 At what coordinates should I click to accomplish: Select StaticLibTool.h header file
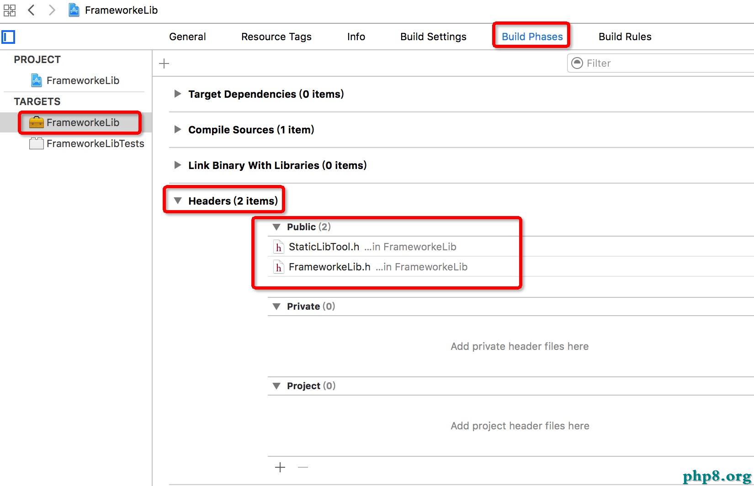(324, 247)
